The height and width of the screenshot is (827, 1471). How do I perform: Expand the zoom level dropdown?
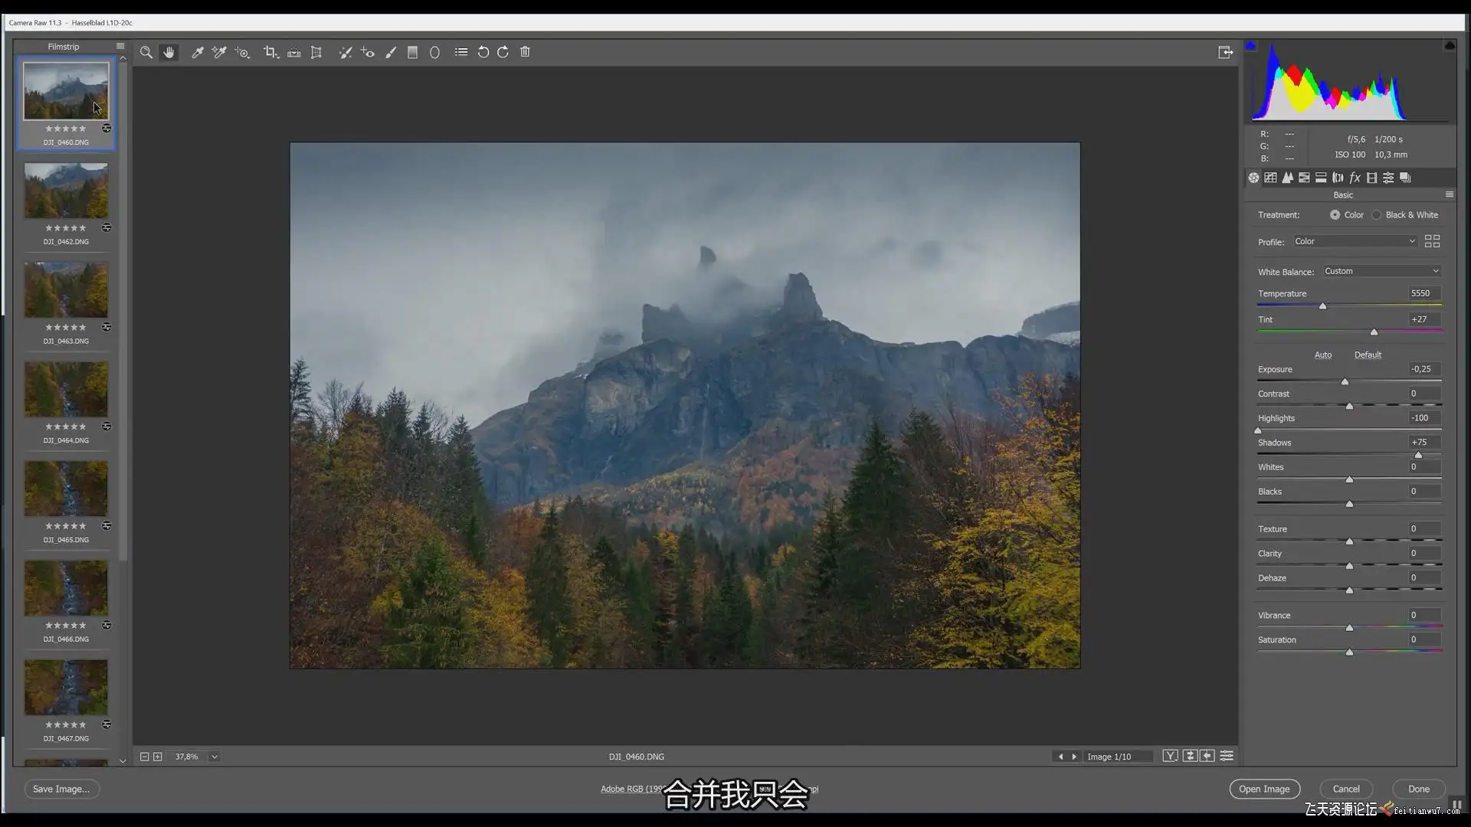215,757
